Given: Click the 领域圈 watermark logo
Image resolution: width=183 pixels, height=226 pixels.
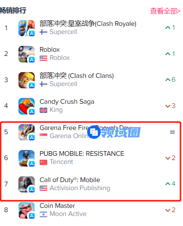Looking at the screenshot, I should (x=114, y=132).
